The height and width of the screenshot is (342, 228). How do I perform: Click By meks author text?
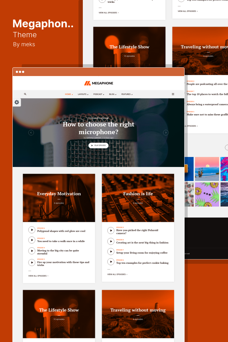point(24,44)
